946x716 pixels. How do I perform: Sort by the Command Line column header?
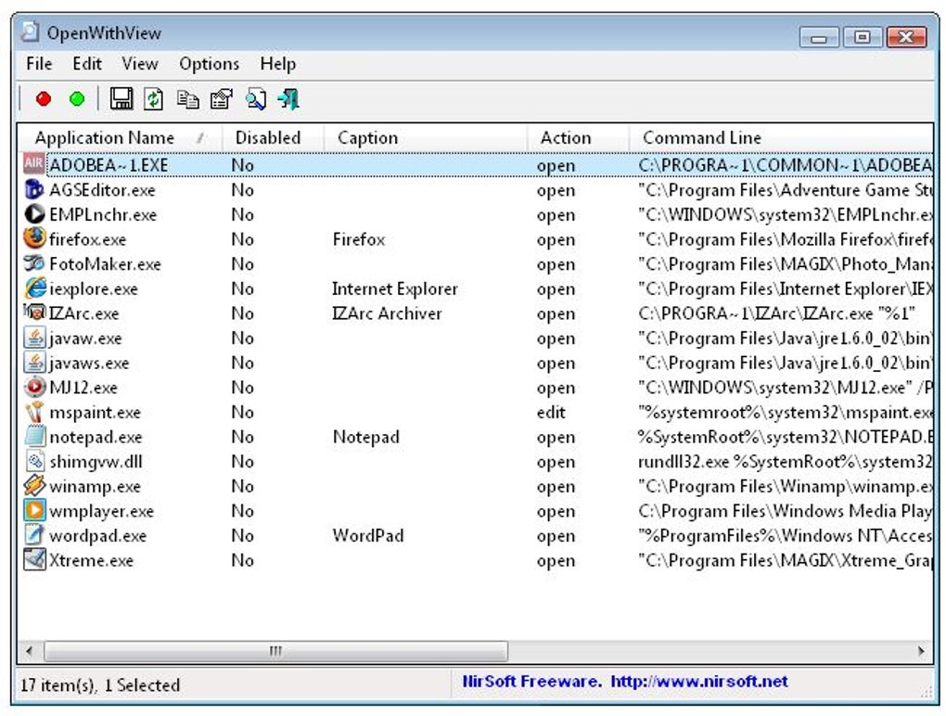click(x=781, y=138)
